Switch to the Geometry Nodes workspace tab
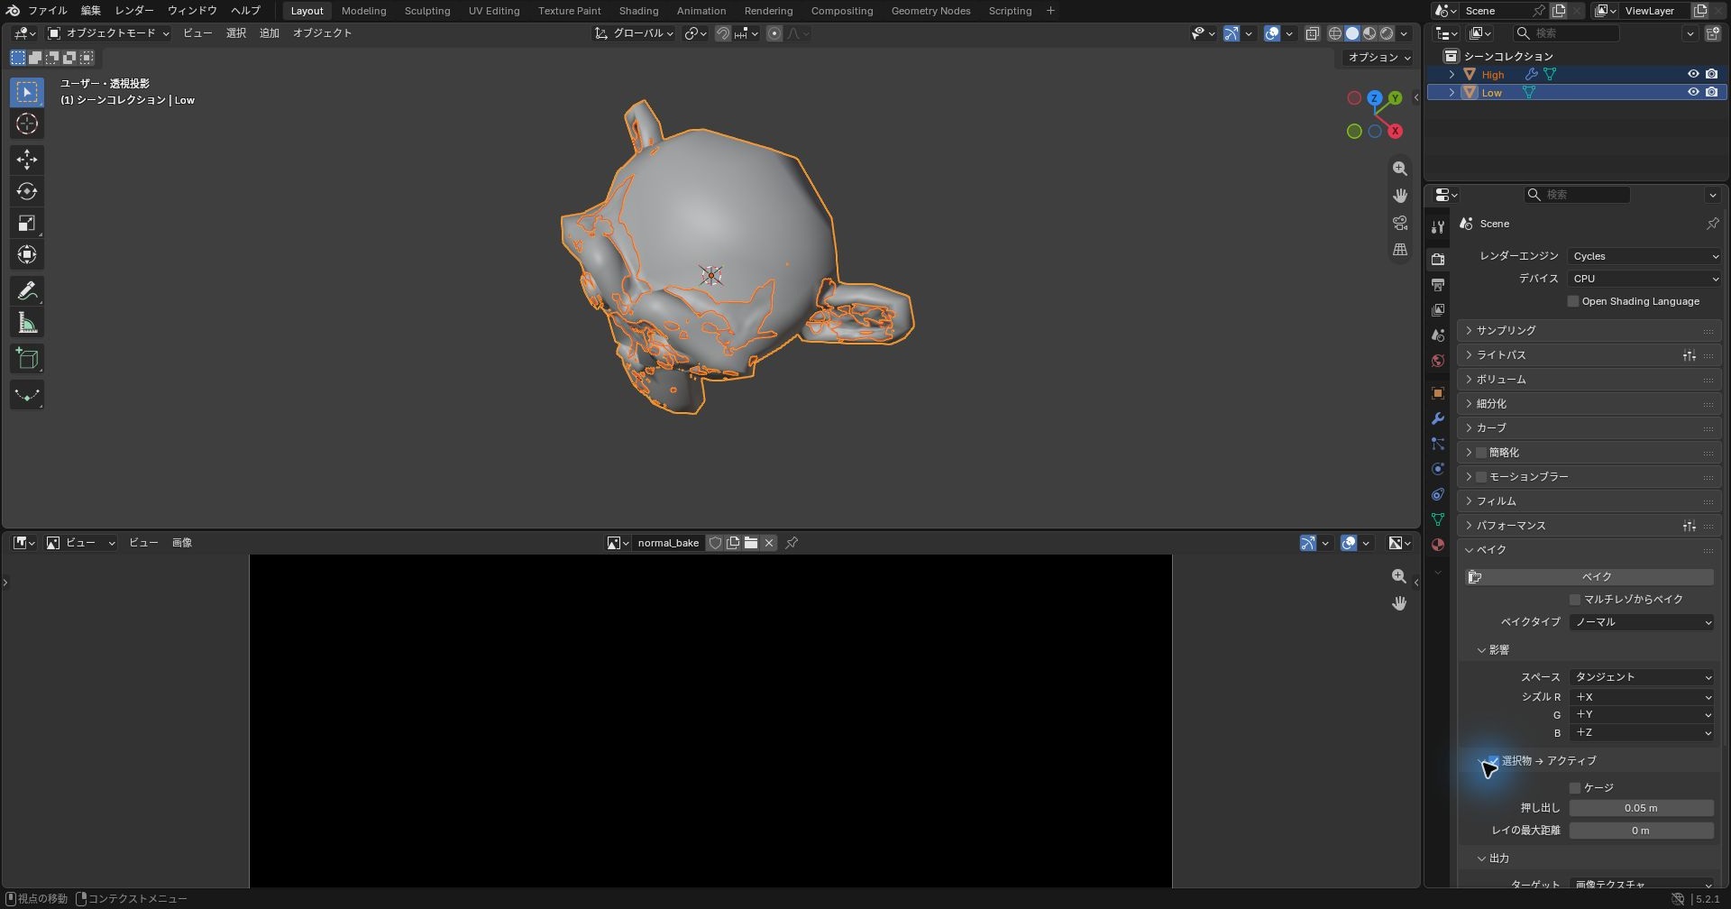Screen dimensions: 1731x909 (930, 11)
